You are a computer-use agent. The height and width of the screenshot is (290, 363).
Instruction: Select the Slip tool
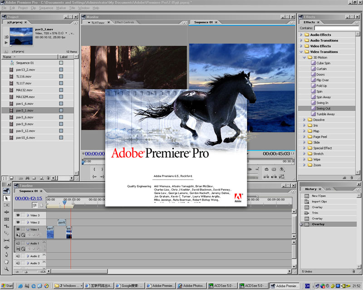(6, 240)
